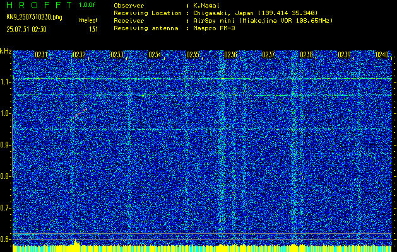Click the 'Observer' field label
The width and height of the screenshot is (397, 252).
[x=129, y=6]
